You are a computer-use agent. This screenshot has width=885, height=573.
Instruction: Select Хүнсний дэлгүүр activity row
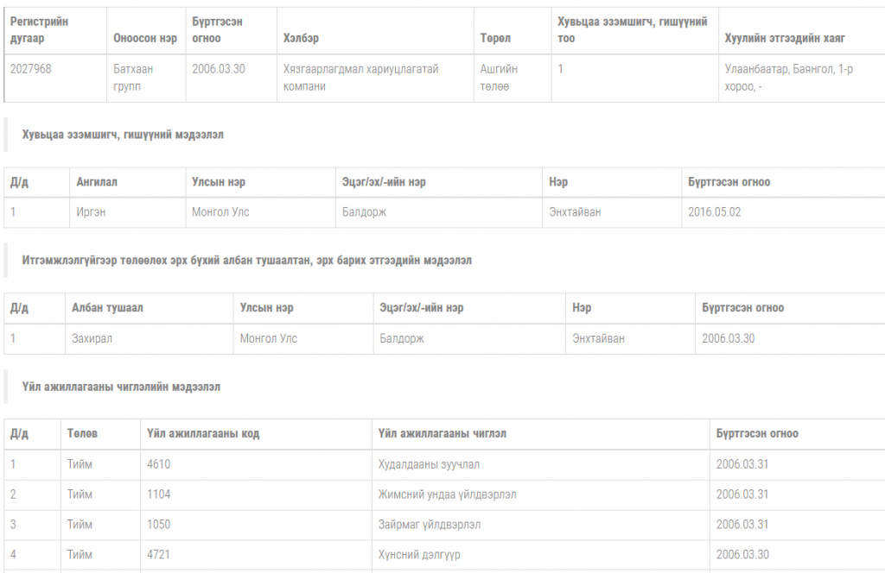point(444,555)
